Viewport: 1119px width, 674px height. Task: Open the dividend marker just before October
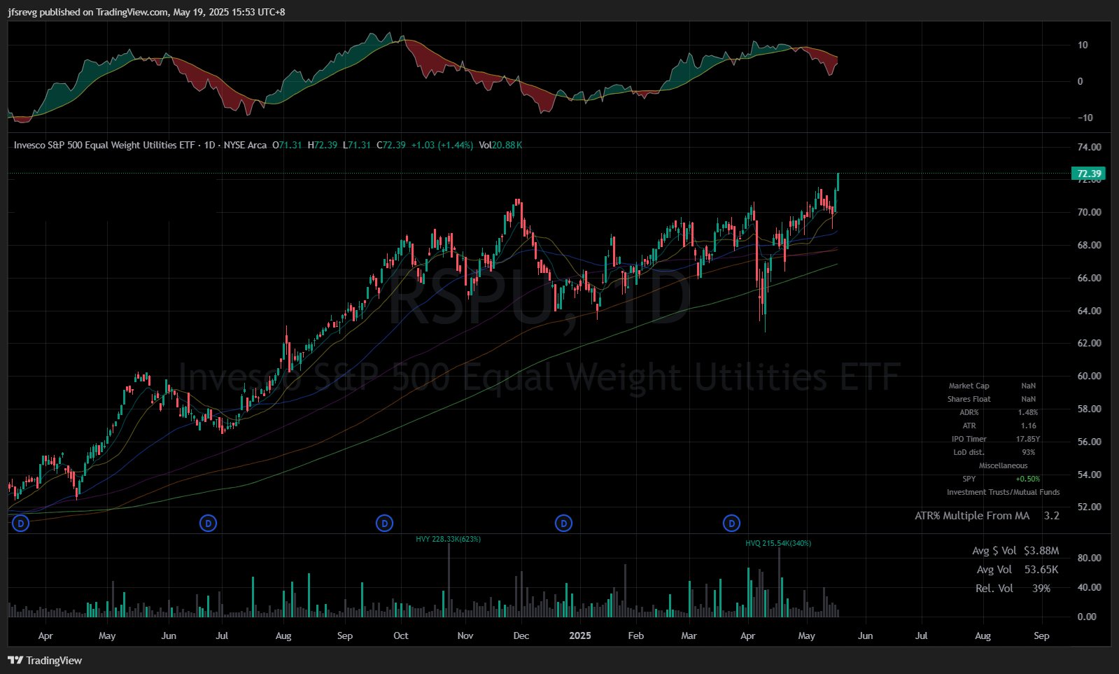coord(384,523)
